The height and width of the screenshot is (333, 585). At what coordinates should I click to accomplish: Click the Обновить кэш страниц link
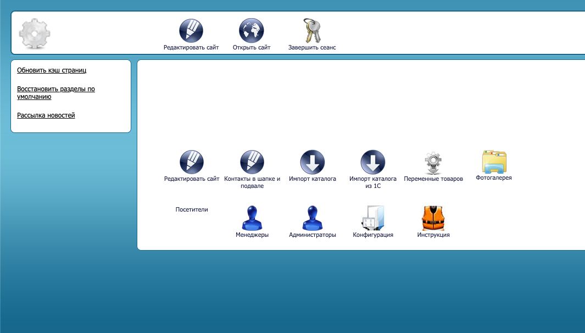click(52, 70)
